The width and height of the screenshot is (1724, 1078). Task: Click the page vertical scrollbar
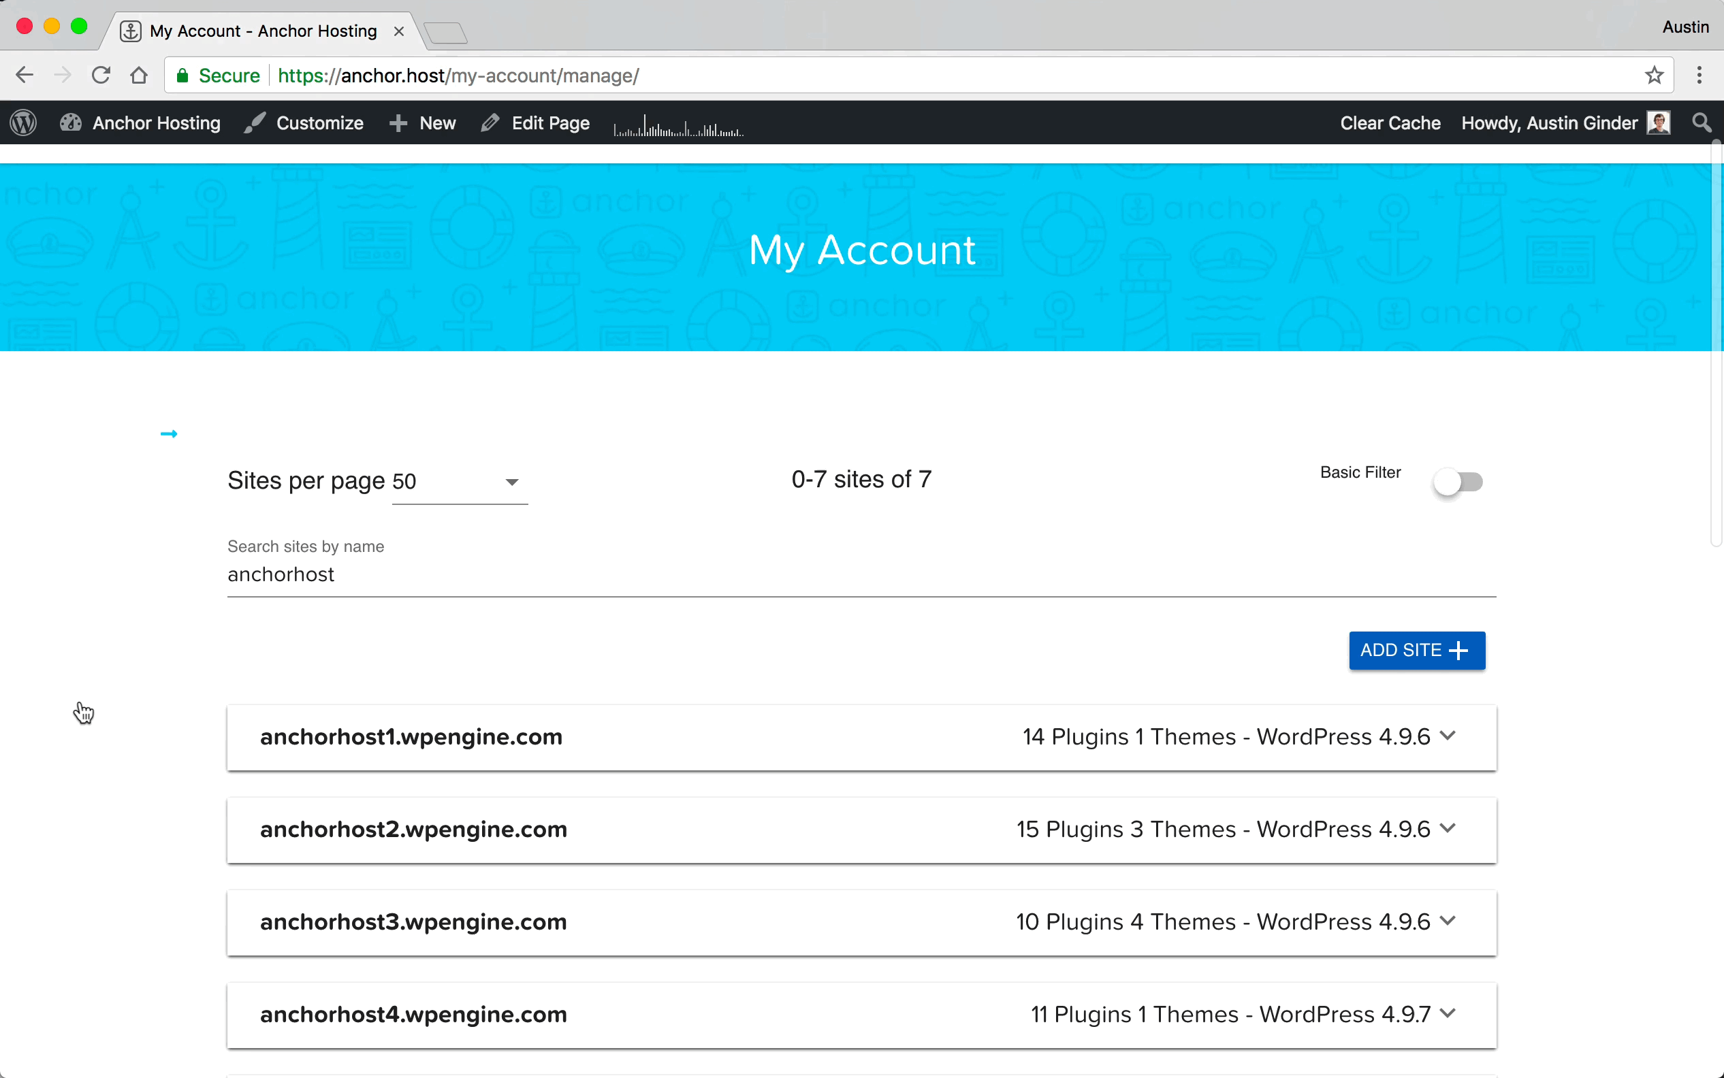(x=1717, y=344)
